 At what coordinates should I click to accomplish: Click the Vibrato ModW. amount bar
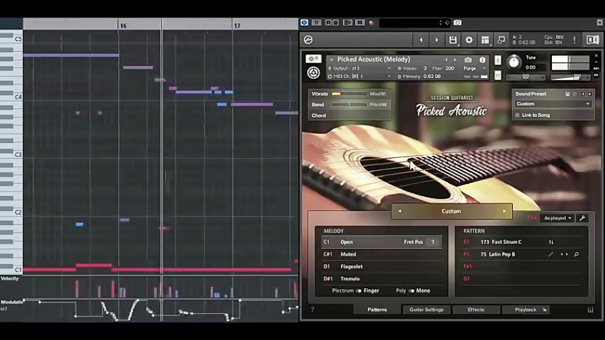(x=349, y=93)
